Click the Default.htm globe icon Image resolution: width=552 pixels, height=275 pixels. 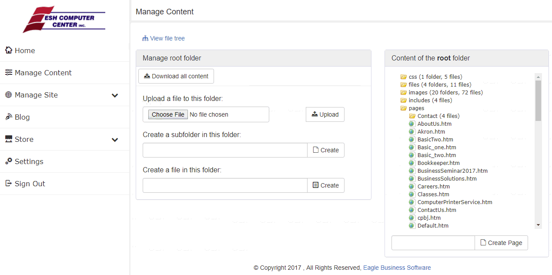[412, 226]
